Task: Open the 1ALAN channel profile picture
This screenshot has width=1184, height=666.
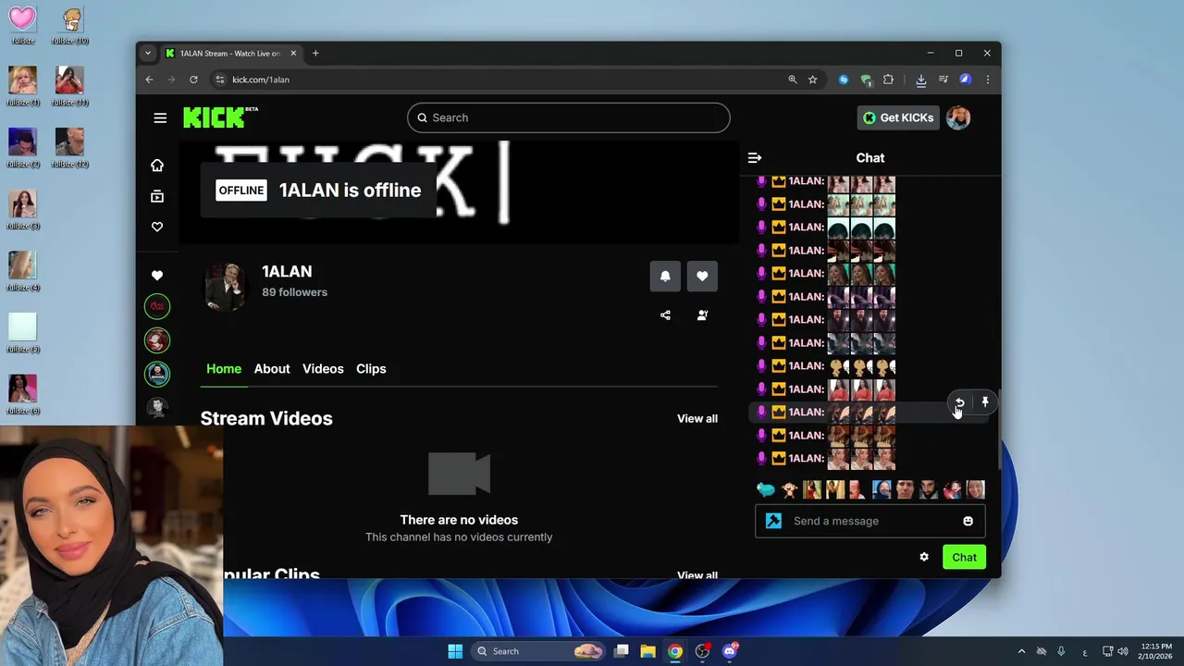Action: [x=227, y=286]
